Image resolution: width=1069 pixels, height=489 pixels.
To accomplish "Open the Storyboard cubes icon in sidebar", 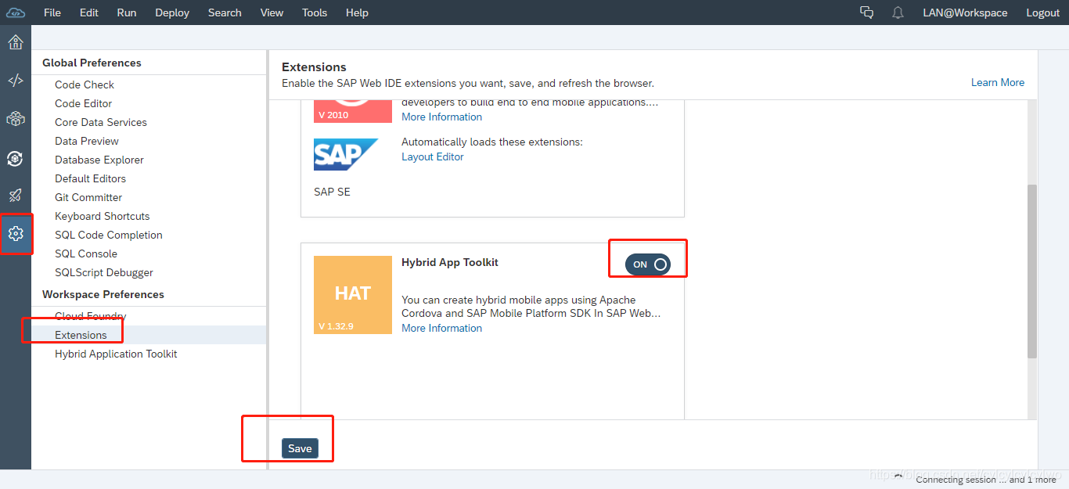I will [16, 119].
